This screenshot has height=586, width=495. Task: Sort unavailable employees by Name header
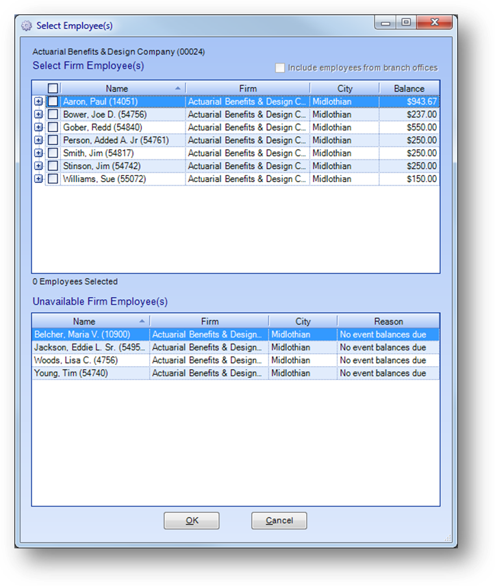click(91, 321)
